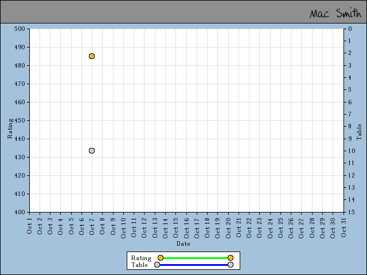This screenshot has height=275, width=367.
Task: Select the Rating label in the legend
Action: 141,258
